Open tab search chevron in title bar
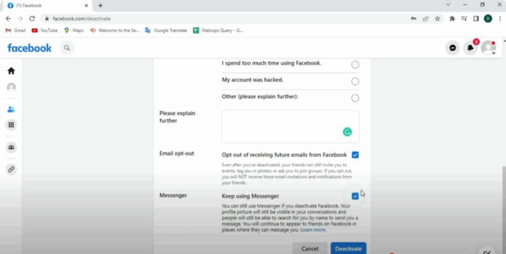This screenshot has width=506, height=254. (448, 4)
